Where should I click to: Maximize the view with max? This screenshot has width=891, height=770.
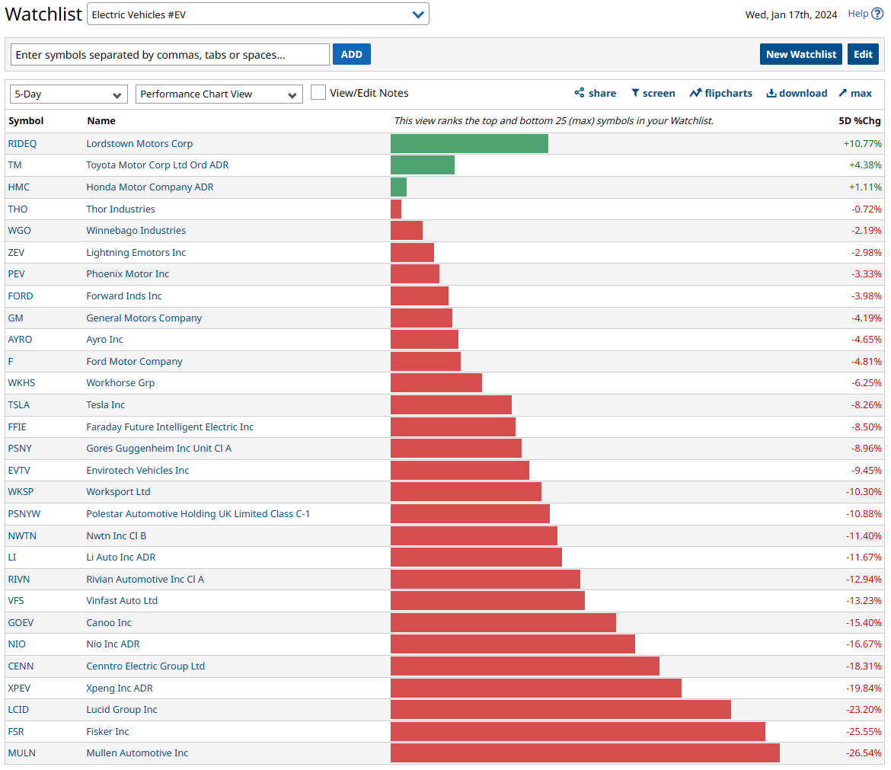(x=855, y=93)
